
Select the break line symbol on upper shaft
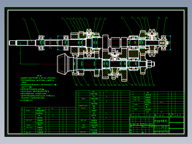point(51,43)
